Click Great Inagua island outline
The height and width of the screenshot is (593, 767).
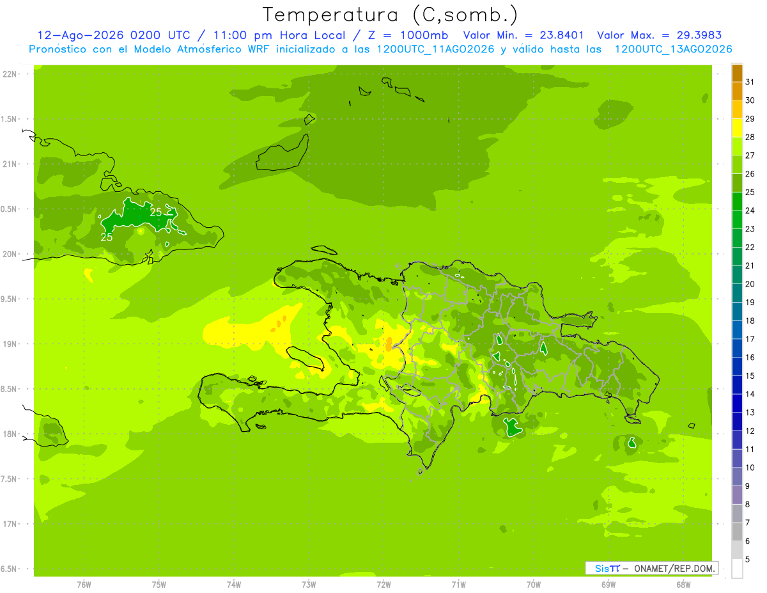tap(282, 152)
